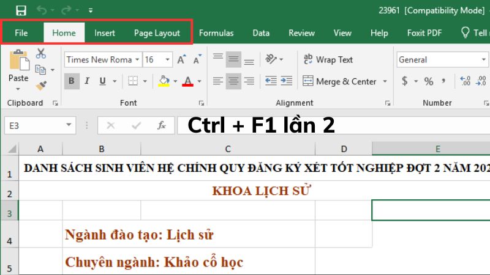This screenshot has width=490, height=275.
Task: Toggle Bold formatting
Action: coord(72,81)
